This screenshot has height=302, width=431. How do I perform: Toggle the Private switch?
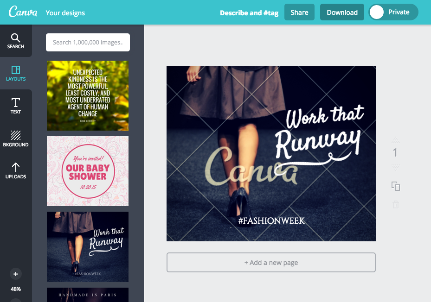tap(393, 12)
